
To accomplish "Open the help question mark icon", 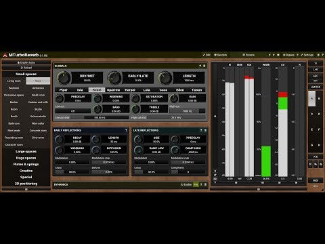I will (323, 55).
